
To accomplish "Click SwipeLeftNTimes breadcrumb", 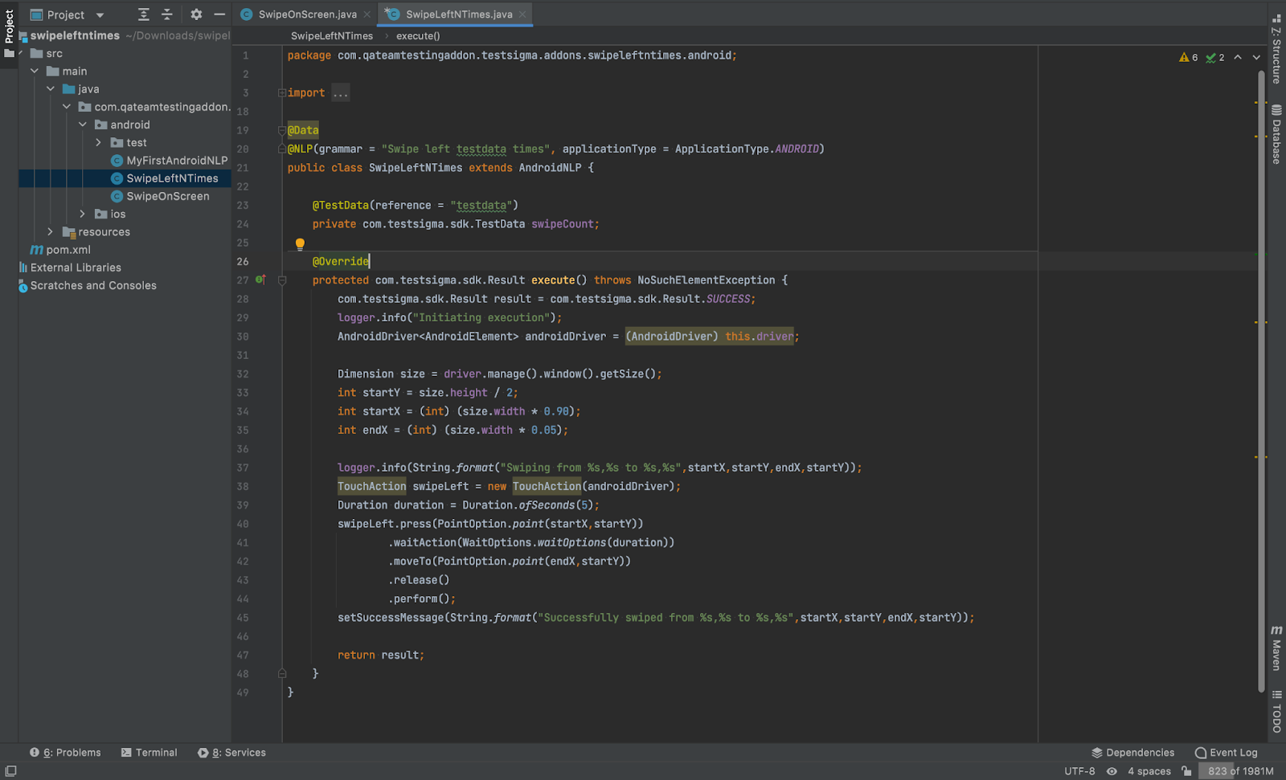I will 332,36.
